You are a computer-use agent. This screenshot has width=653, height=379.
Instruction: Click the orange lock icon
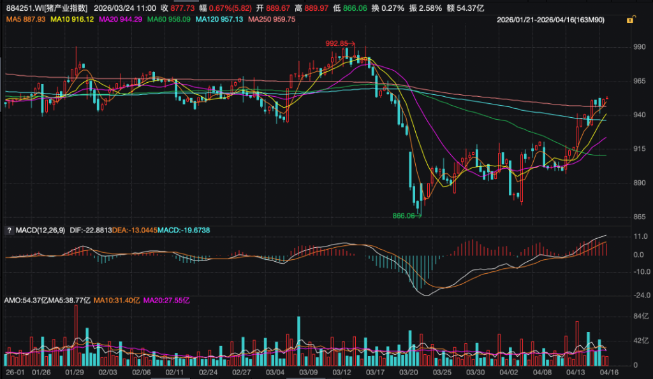click(x=630, y=20)
